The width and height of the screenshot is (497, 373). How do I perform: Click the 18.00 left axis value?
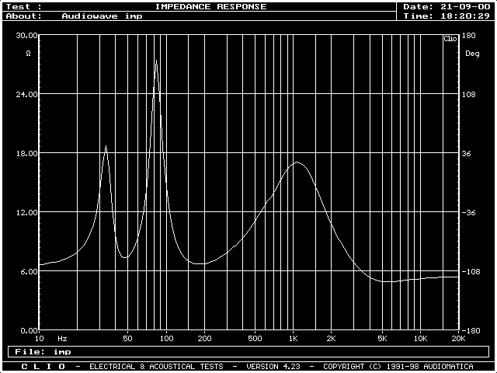click(26, 153)
